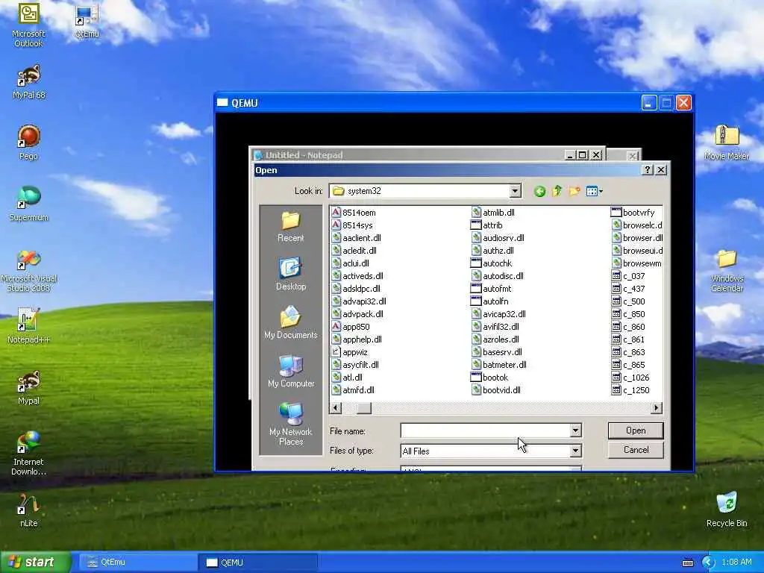Create a new folder in Open dialog
This screenshot has height=573, width=764.
[x=574, y=191]
